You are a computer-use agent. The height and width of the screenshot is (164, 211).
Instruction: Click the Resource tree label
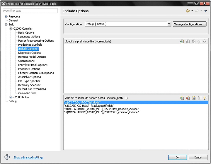(x=14, y=16)
